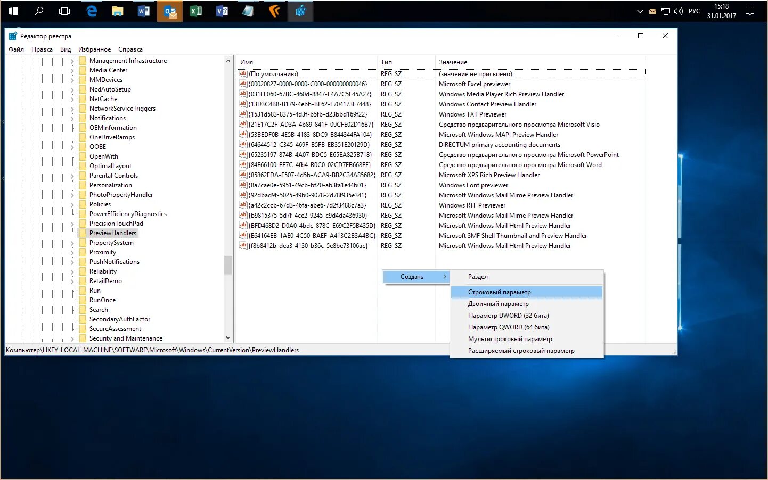This screenshot has width=768, height=480.
Task: Click the mail envelope tray icon
Action: click(652, 11)
